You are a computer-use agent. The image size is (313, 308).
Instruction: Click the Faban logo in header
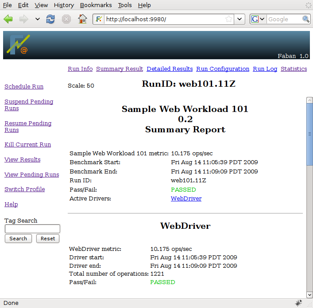coord(18,45)
